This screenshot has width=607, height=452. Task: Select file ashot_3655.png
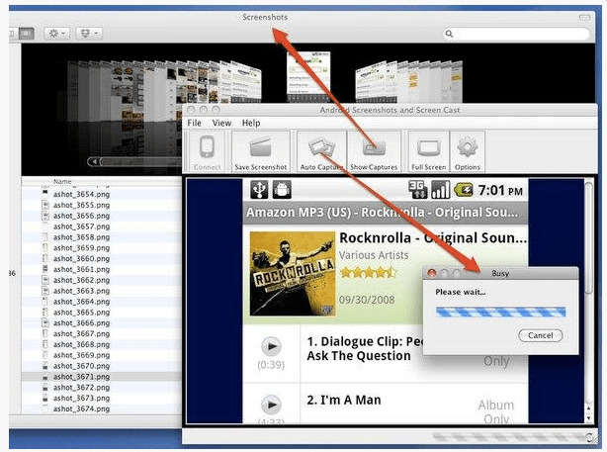81,205
